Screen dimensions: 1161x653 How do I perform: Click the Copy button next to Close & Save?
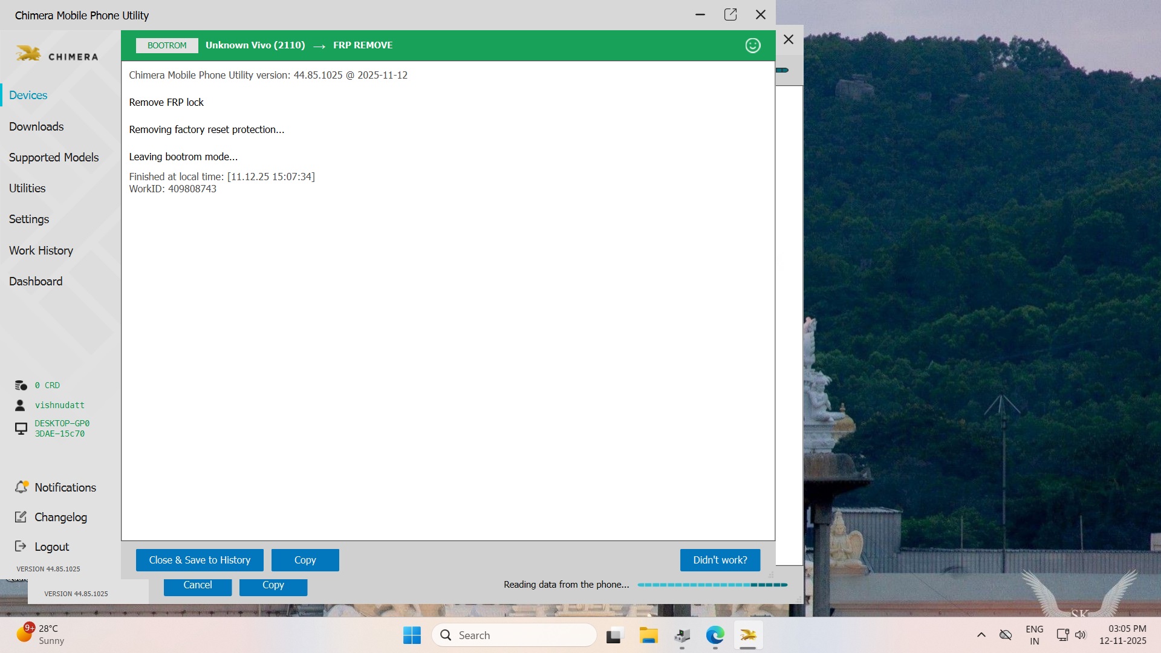tap(305, 560)
